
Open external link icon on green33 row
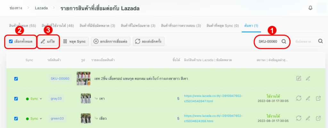[x=318, y=118]
